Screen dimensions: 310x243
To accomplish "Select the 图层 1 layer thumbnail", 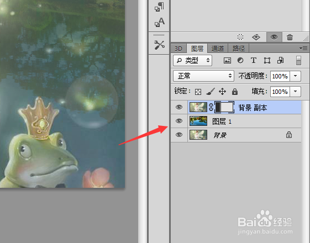I will pyautogui.click(x=198, y=121).
